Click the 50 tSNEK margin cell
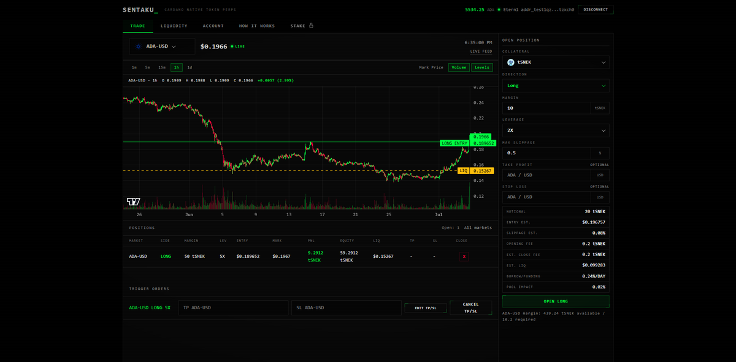This screenshot has width=736, height=362. 195,257
